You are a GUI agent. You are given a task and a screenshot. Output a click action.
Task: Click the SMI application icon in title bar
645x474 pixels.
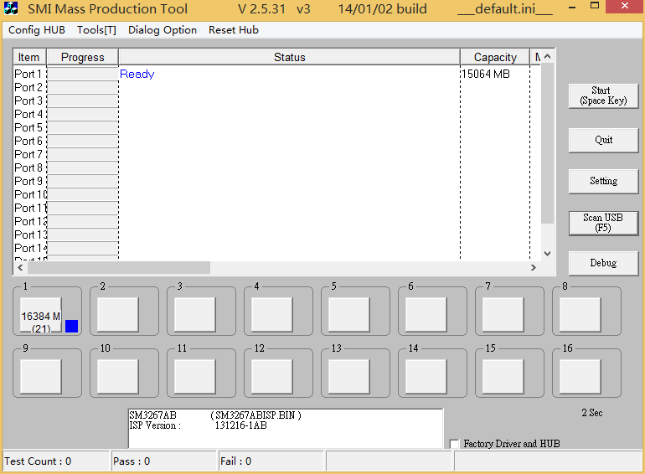pos(12,9)
